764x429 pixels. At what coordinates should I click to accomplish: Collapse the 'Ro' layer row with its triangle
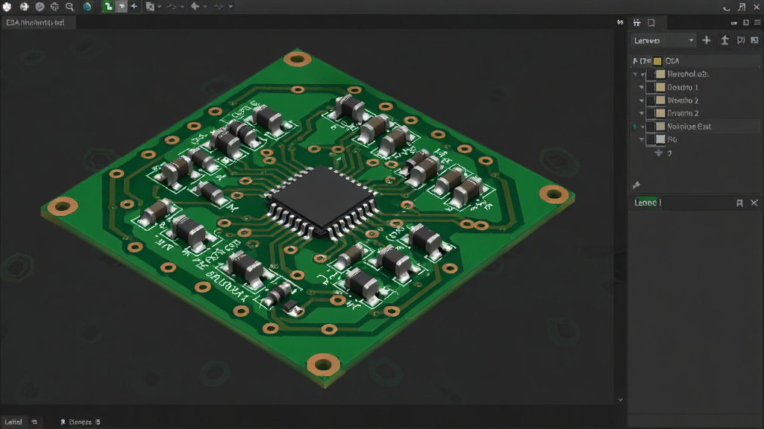[x=642, y=139]
